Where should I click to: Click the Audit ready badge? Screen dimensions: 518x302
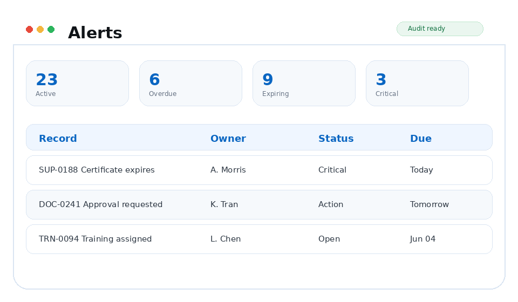tap(440, 29)
